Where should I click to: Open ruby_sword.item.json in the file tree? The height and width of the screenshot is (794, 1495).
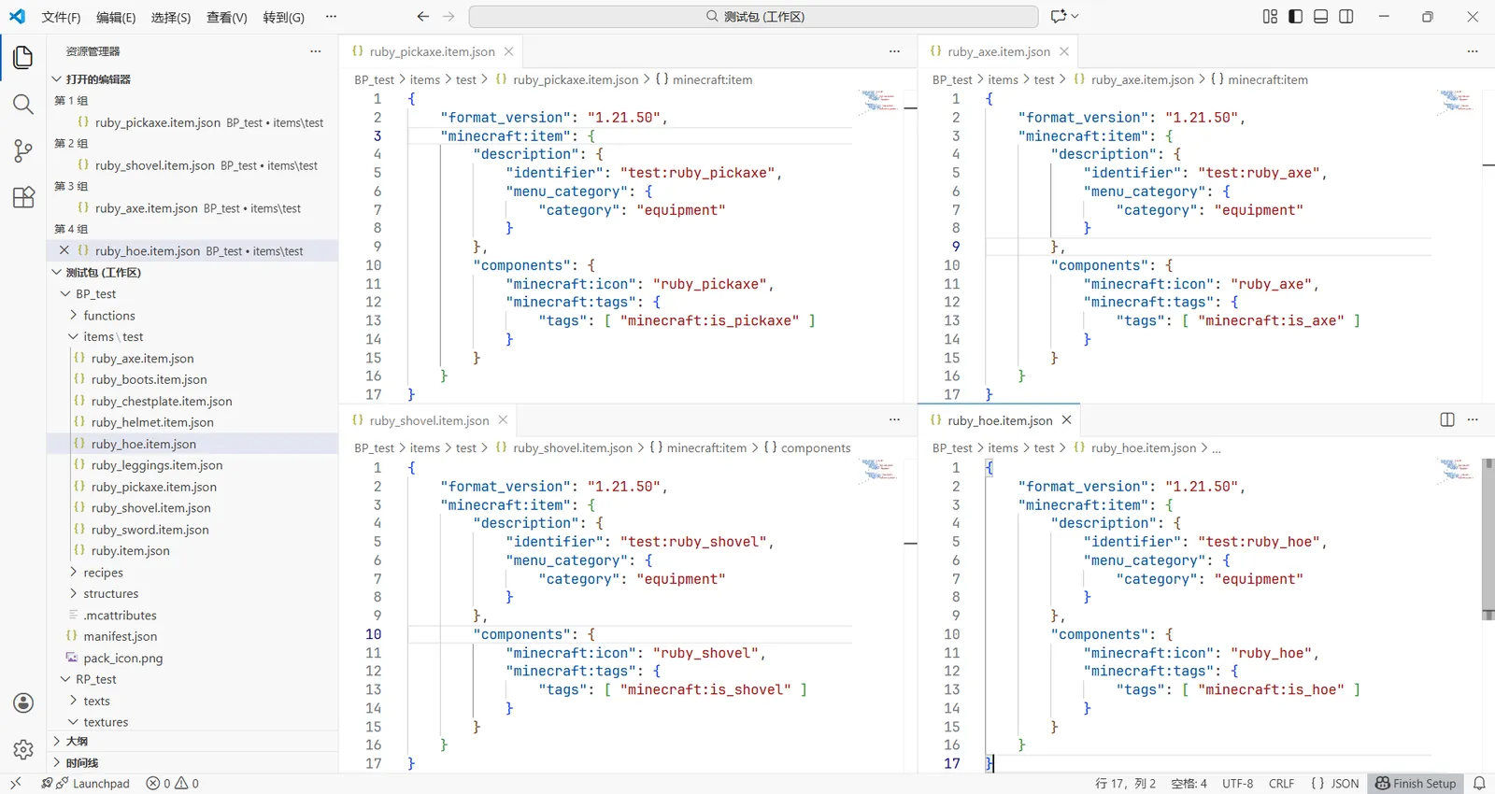pyautogui.click(x=149, y=530)
